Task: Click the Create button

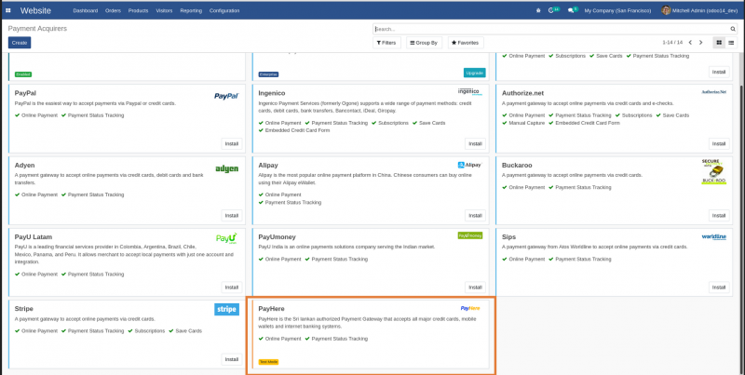Action: 20,43
